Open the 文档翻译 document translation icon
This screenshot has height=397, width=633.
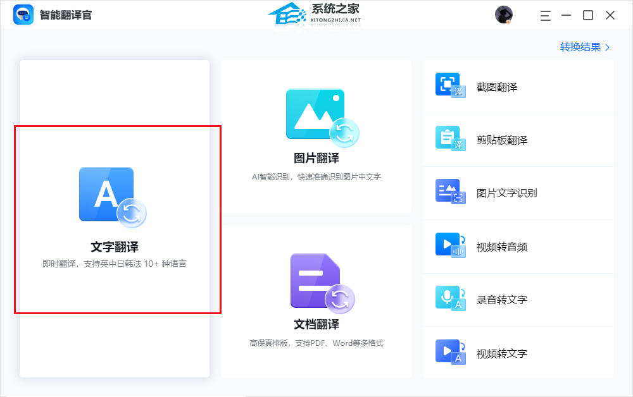pyautogui.click(x=322, y=284)
